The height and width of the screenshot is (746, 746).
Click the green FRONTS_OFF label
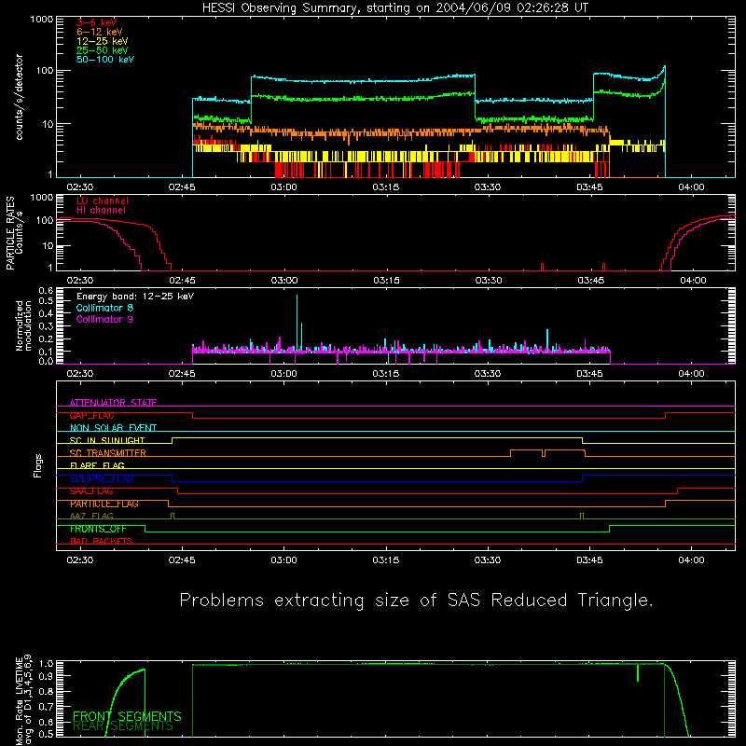tap(98, 529)
